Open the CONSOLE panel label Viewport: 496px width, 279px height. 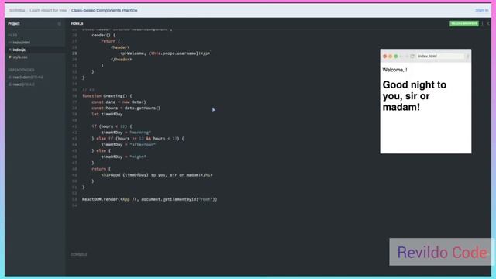click(79, 254)
